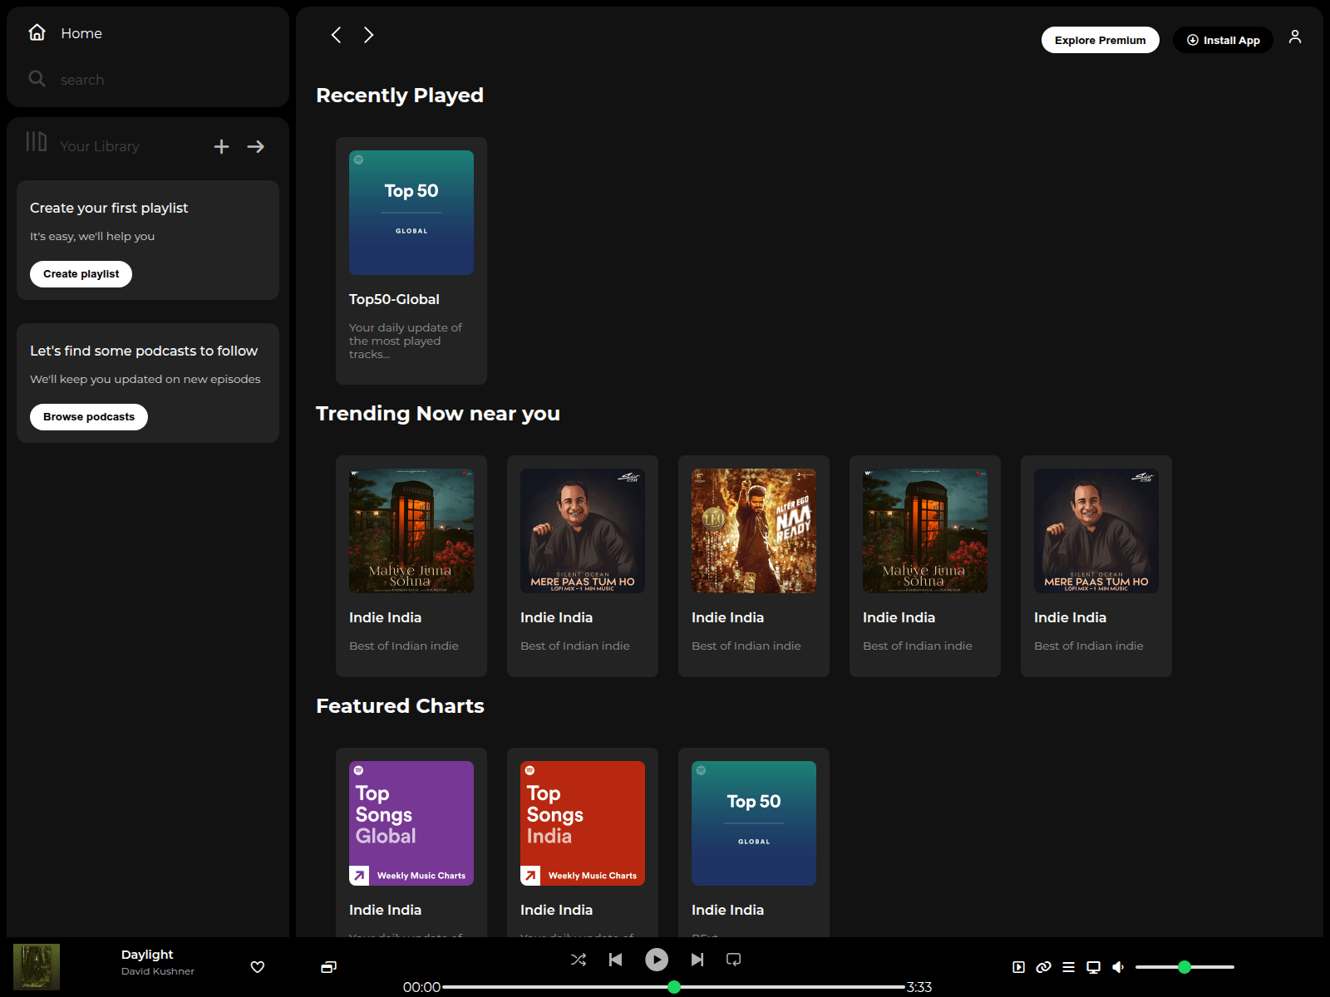The height and width of the screenshot is (997, 1330).
Task: Skip to next track
Action: pyautogui.click(x=697, y=960)
